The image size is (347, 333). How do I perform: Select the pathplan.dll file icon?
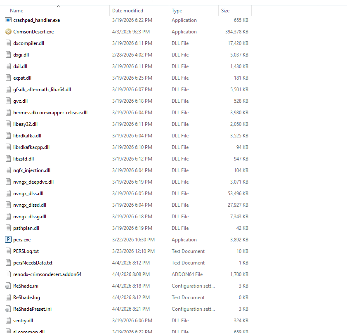pyautogui.click(x=8, y=228)
